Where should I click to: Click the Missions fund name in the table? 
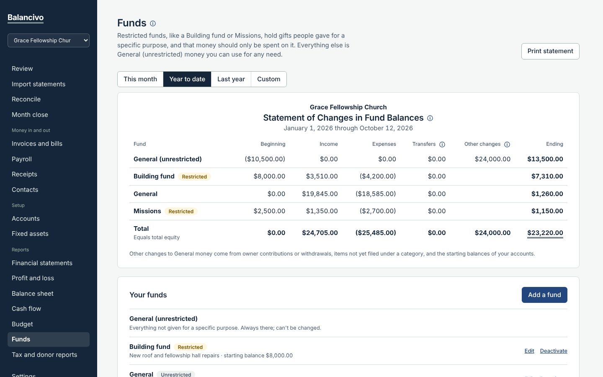(x=147, y=211)
